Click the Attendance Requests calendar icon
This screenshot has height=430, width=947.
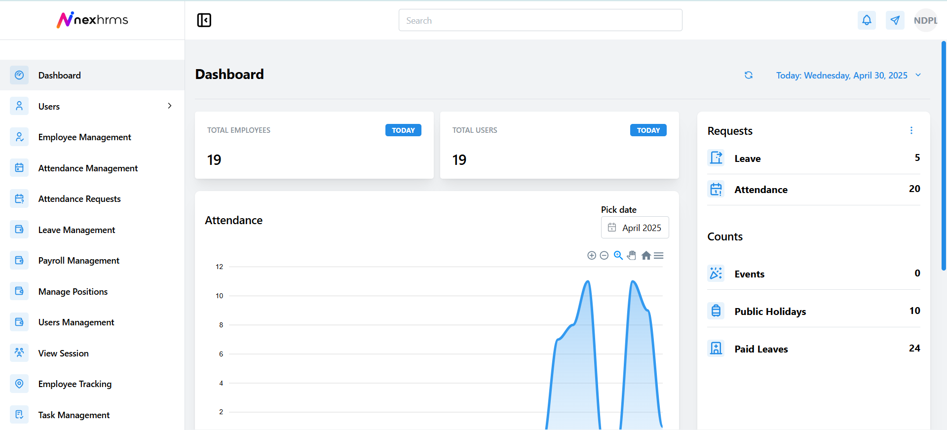(x=19, y=198)
